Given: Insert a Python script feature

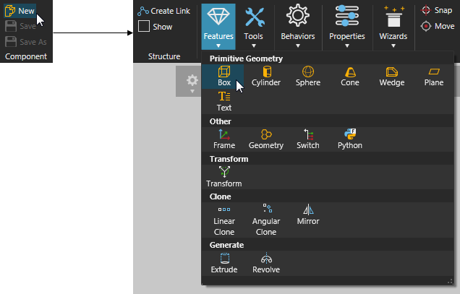Looking at the screenshot, I should point(349,139).
